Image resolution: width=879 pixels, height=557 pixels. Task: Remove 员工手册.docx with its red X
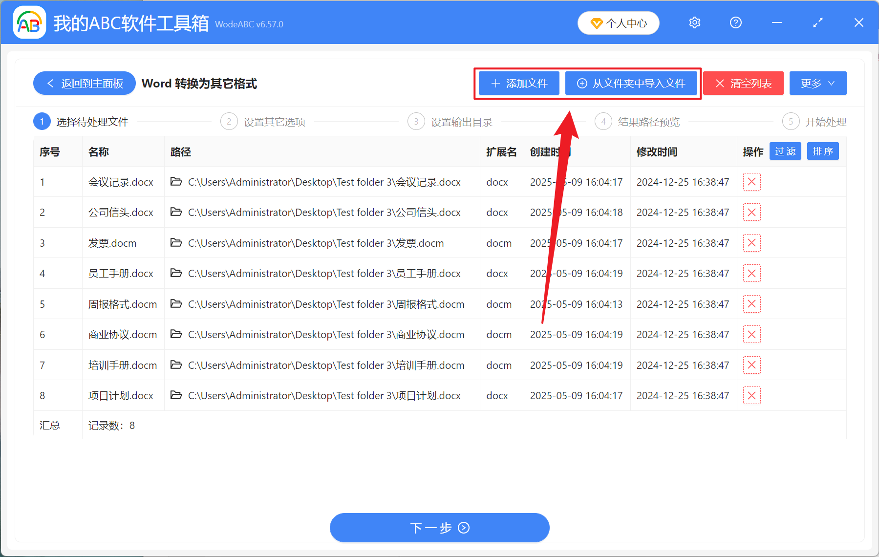[752, 273]
